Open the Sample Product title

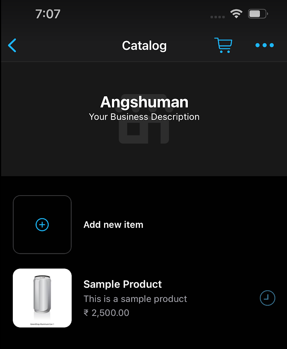122,284
